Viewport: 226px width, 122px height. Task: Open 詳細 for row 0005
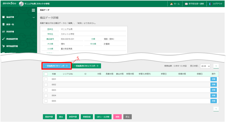point(213,101)
